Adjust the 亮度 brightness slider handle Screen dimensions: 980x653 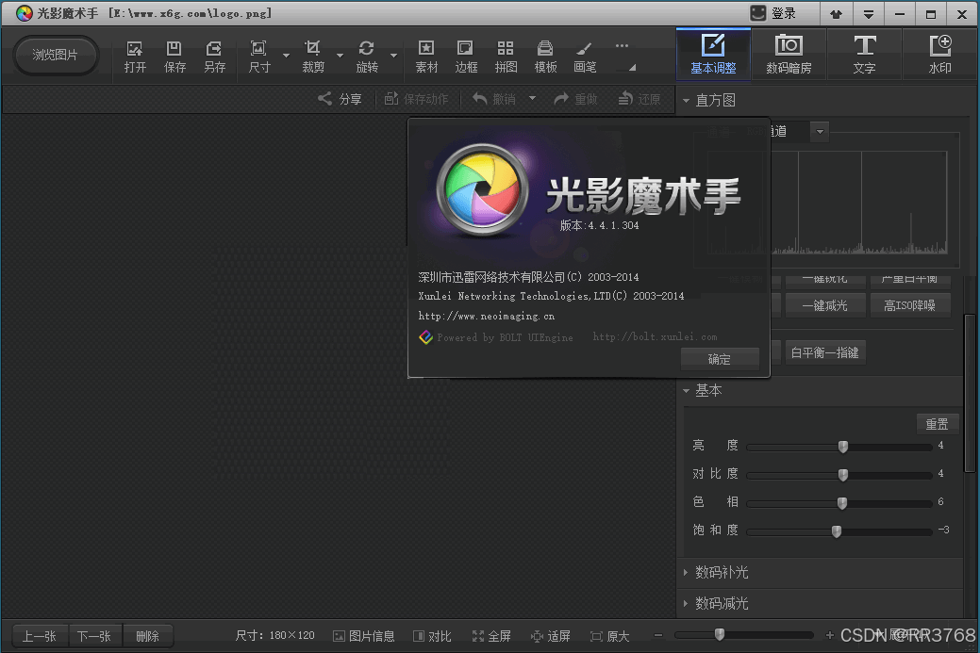843,447
